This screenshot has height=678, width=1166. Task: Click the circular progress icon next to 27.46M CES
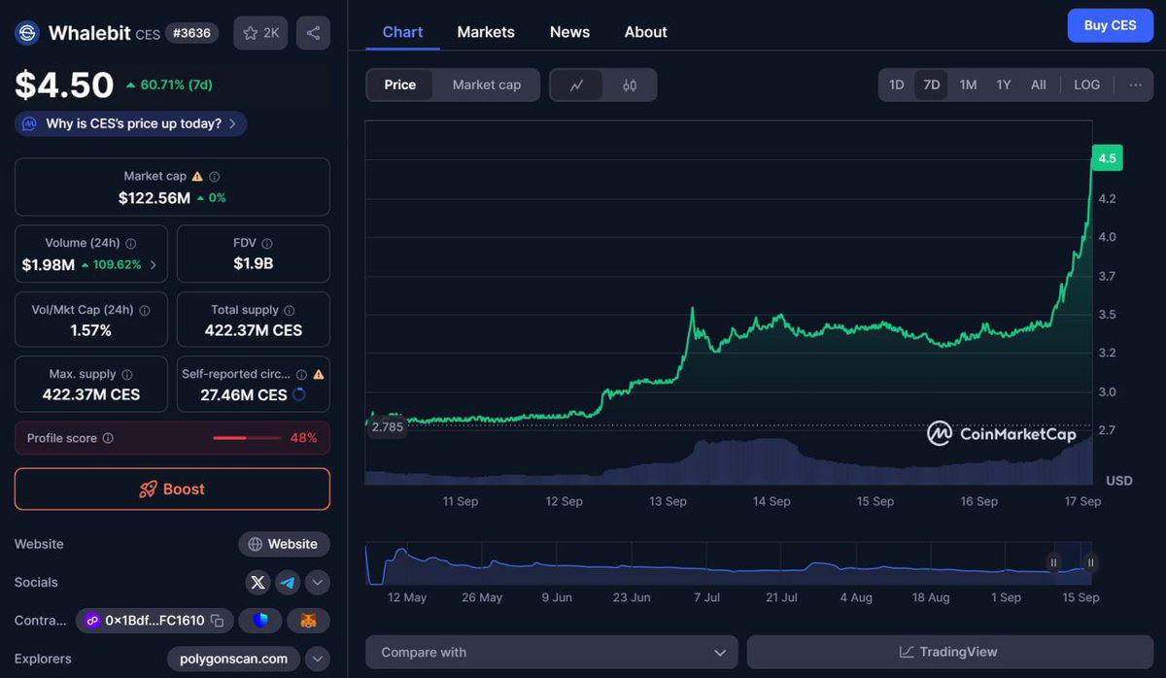[299, 395]
